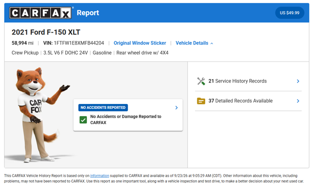Select the 21 Service History Records row
The width and height of the screenshot is (312, 187).
point(248,81)
